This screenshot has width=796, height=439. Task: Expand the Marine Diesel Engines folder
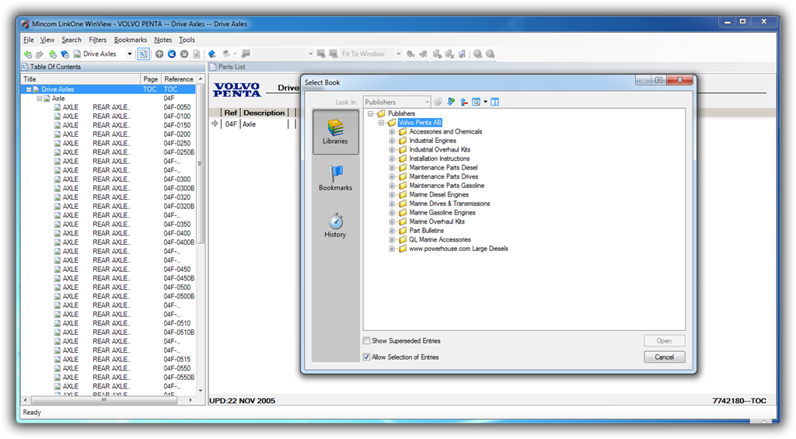392,194
